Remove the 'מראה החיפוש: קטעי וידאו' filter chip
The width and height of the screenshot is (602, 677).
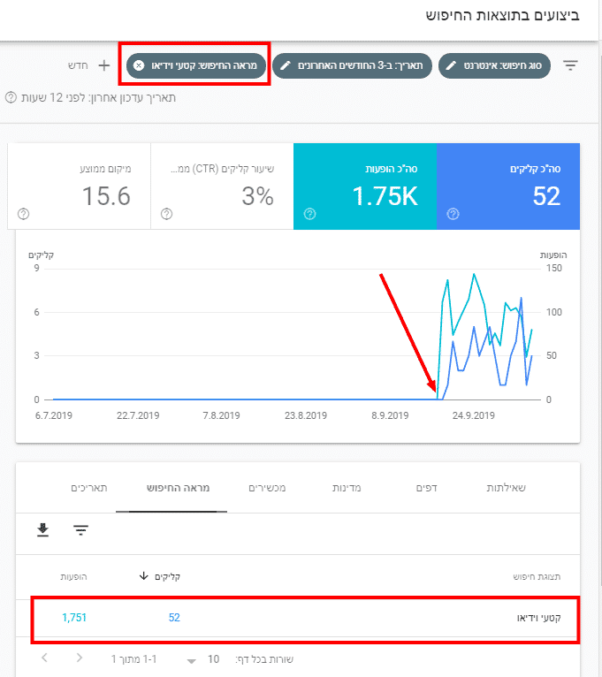[139, 65]
